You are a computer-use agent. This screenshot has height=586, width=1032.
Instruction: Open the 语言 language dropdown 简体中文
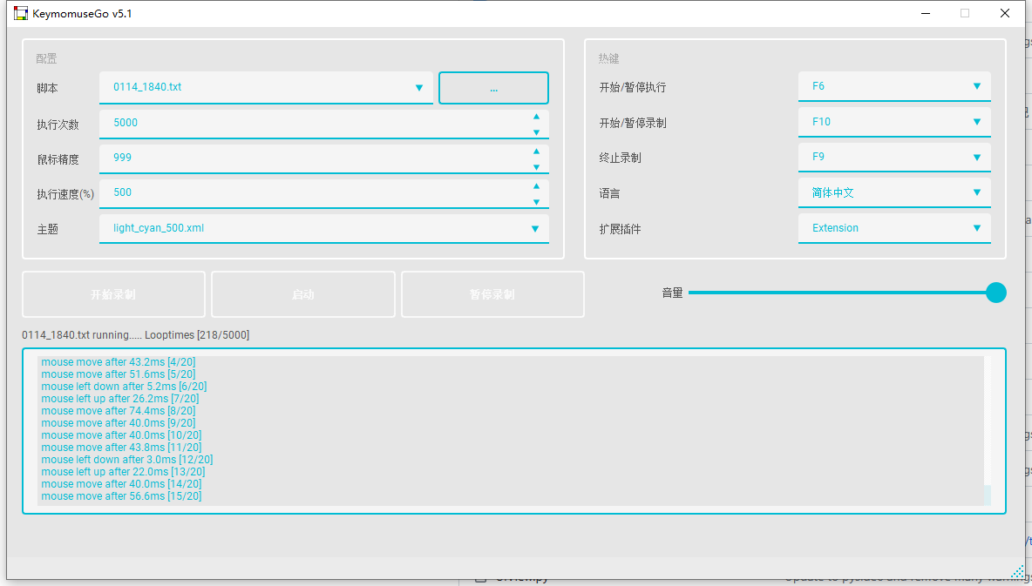pos(893,192)
